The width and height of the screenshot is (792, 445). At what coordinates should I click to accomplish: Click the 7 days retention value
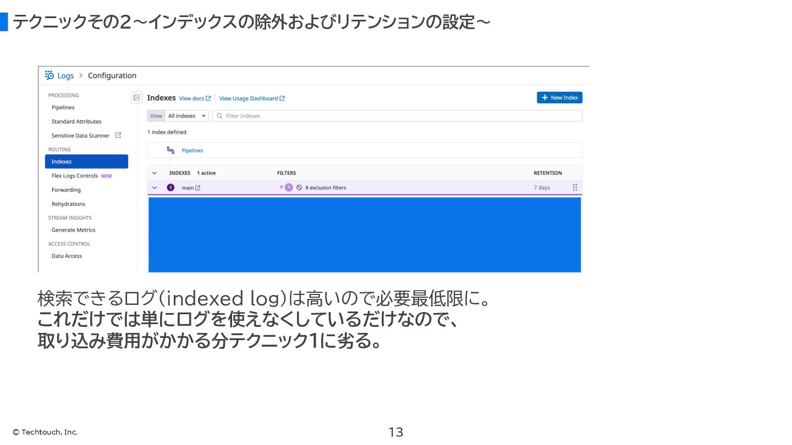point(542,188)
